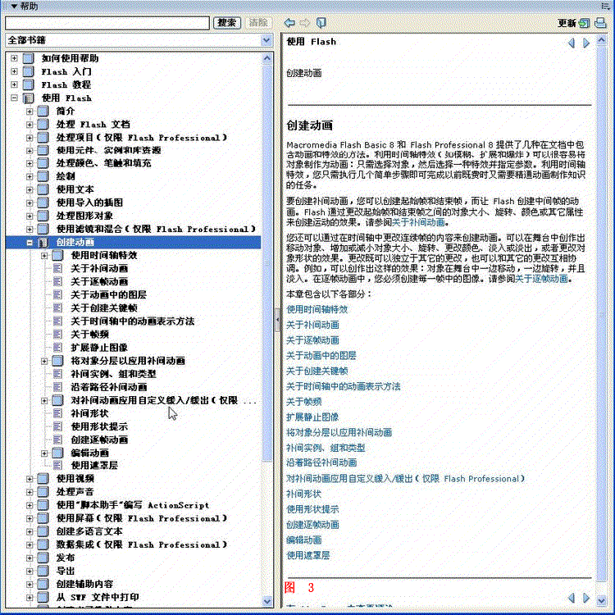615x615 pixels.
Task: Open the 编辑动画 link in content
Action: [304, 540]
